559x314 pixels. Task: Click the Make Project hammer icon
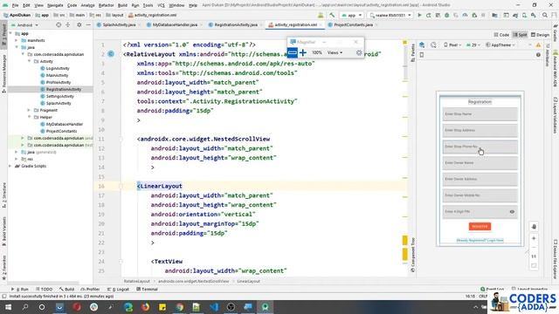point(332,16)
